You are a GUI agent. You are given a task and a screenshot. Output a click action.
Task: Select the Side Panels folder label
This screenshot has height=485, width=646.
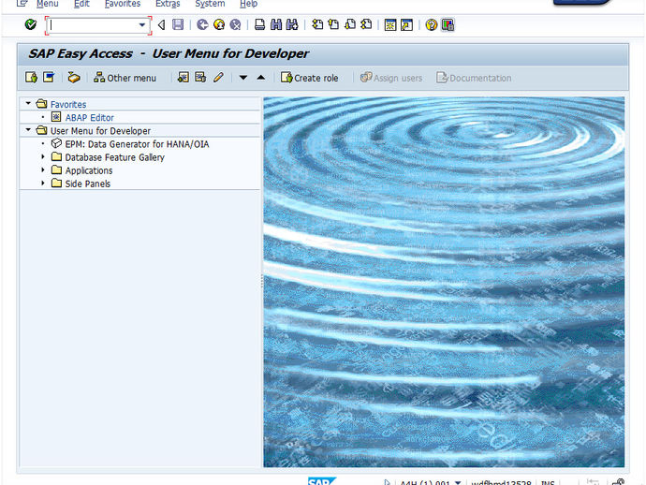pyautogui.click(x=88, y=184)
